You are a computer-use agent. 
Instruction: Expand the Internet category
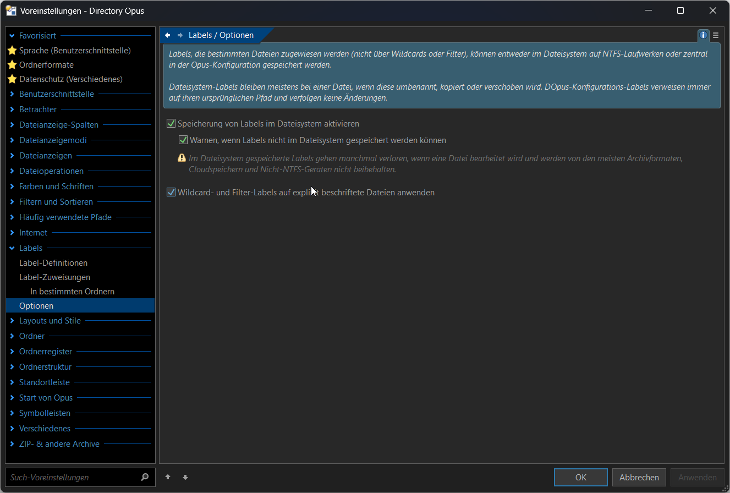pyautogui.click(x=12, y=233)
